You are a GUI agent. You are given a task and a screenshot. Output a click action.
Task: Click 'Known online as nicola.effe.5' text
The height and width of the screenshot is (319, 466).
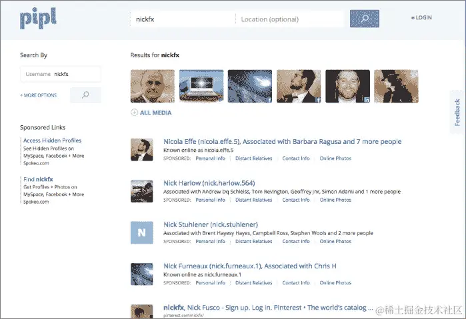(199, 151)
